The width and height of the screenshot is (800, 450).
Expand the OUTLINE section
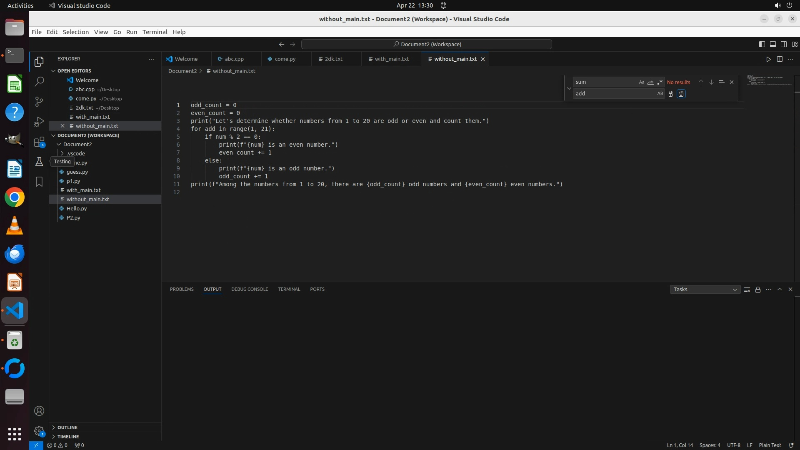point(67,427)
